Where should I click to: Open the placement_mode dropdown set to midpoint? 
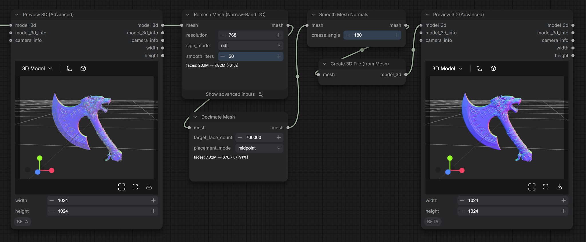[x=259, y=148]
